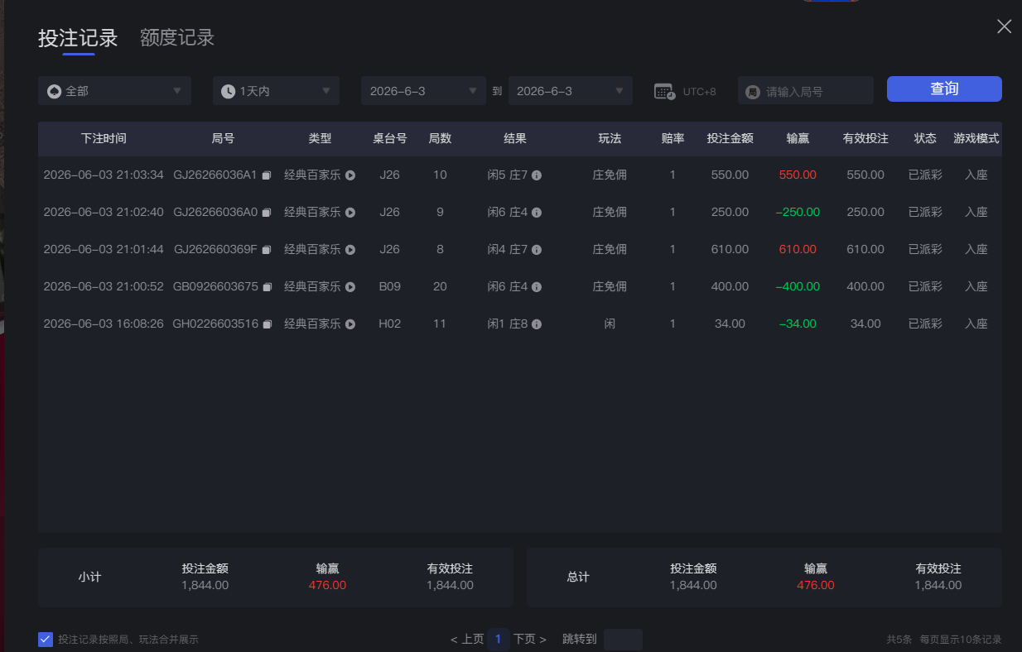Click the 共5条 record count text
This screenshot has width=1022, height=652.
point(899,640)
